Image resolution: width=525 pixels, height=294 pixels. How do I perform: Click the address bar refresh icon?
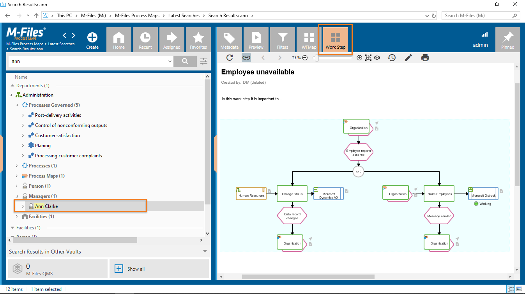(x=434, y=16)
